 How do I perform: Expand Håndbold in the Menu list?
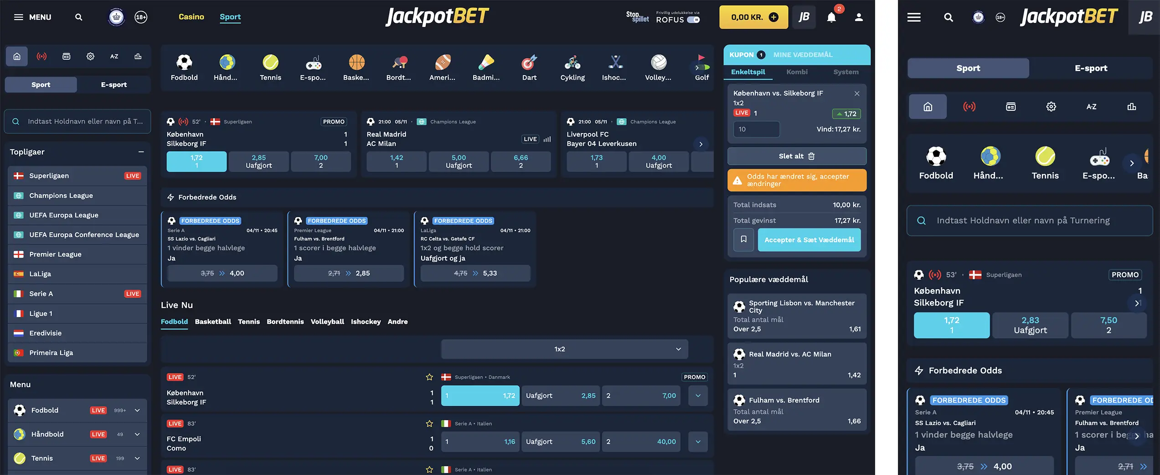[137, 434]
